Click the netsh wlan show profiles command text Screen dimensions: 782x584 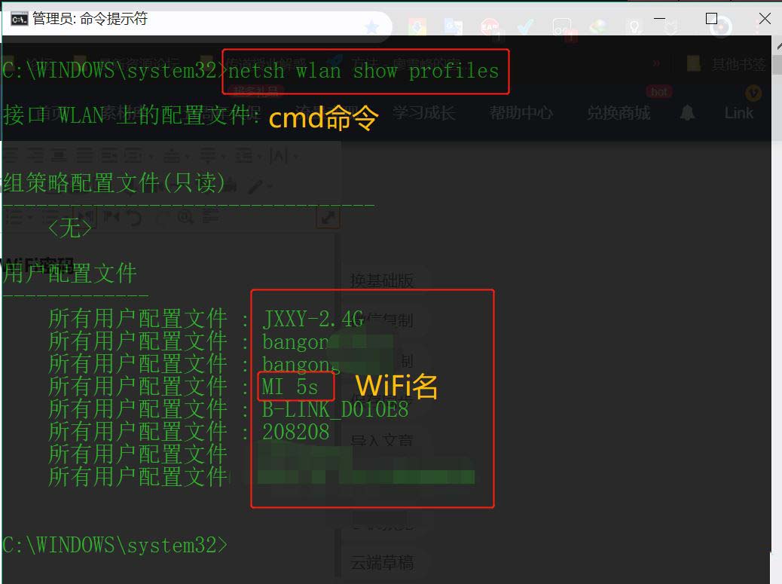pyautogui.click(x=364, y=72)
